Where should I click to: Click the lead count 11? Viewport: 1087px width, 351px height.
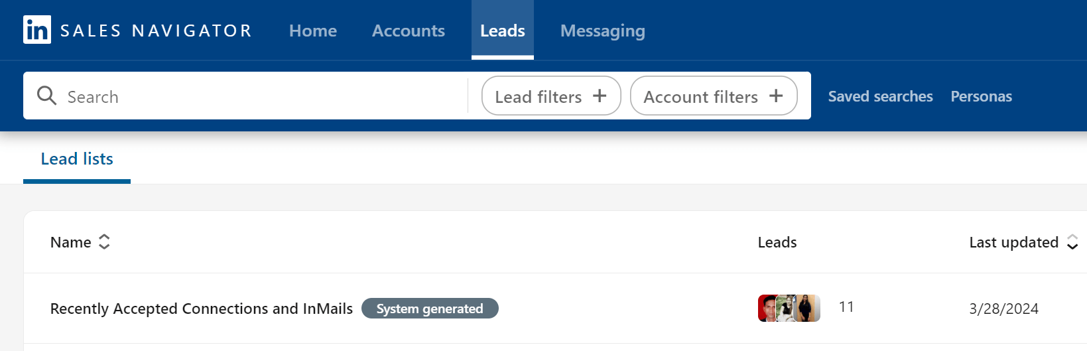[846, 307]
